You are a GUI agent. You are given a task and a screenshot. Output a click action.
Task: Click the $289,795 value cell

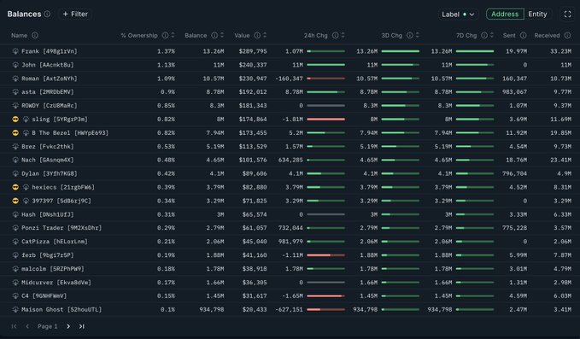tap(253, 51)
